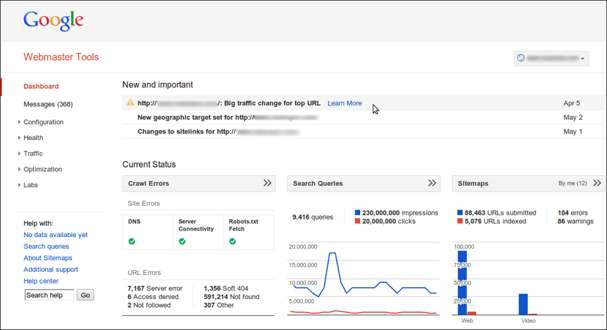
Task: Open the Traffic sidebar item
Action: pos(33,154)
